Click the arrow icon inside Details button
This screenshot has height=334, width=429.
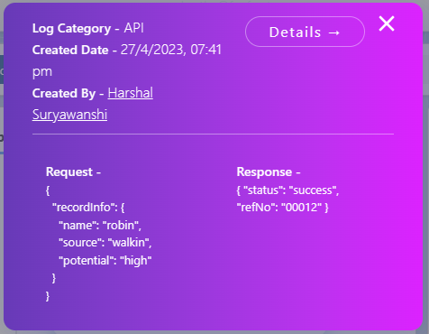[x=334, y=32]
